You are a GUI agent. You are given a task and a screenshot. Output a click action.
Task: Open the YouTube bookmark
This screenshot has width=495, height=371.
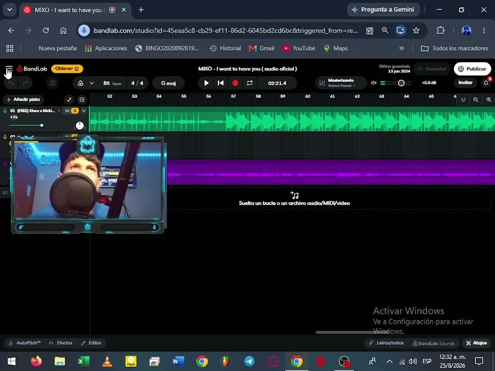(x=299, y=48)
